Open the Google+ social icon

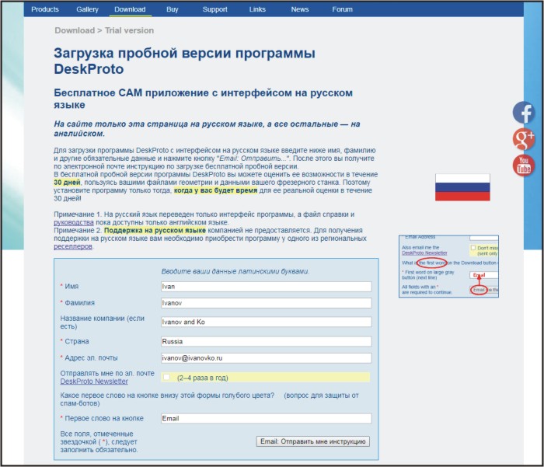pyautogui.click(x=524, y=139)
